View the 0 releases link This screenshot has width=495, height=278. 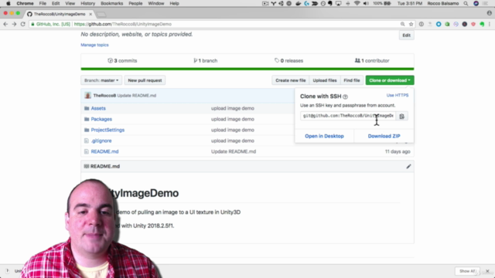(x=288, y=60)
